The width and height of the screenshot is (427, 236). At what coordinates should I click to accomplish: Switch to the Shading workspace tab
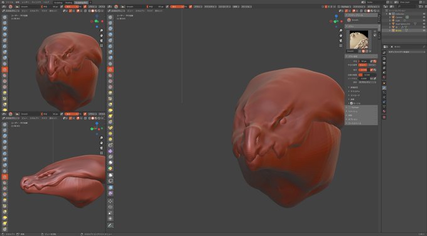[x=68, y=3]
